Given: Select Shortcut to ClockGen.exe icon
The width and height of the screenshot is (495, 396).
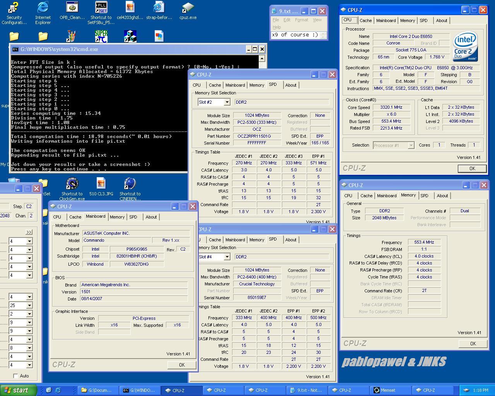Looking at the screenshot, I should tap(72, 189).
